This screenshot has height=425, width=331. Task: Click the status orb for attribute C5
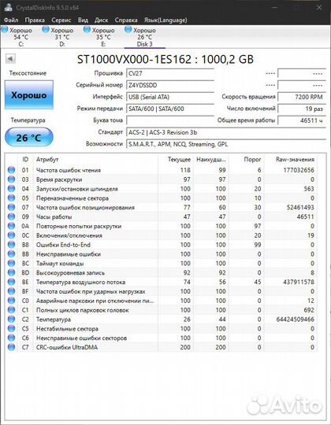pyautogui.click(x=11, y=328)
